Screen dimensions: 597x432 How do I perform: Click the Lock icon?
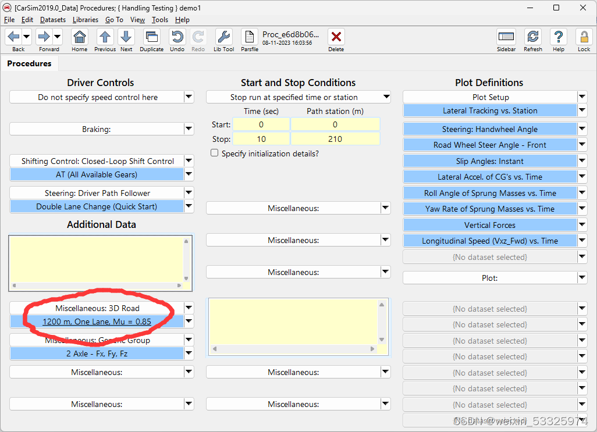[584, 38]
